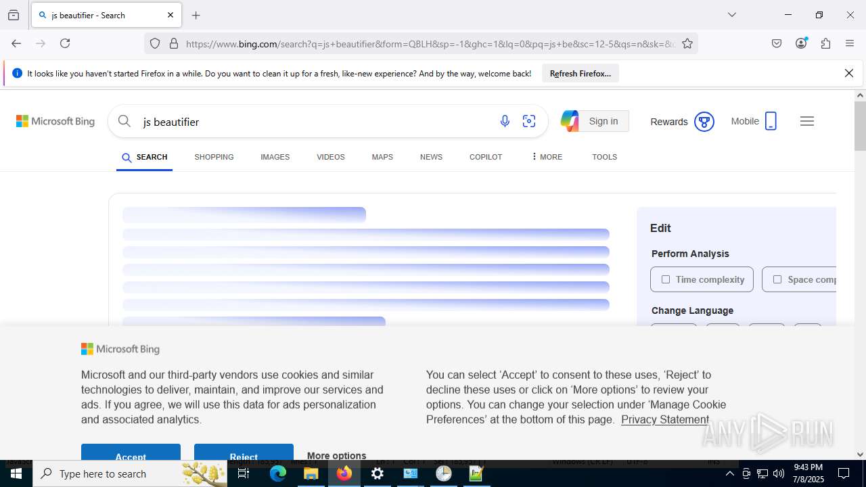Open File Explorer from taskbar
This screenshot has width=866, height=487.
(311, 473)
